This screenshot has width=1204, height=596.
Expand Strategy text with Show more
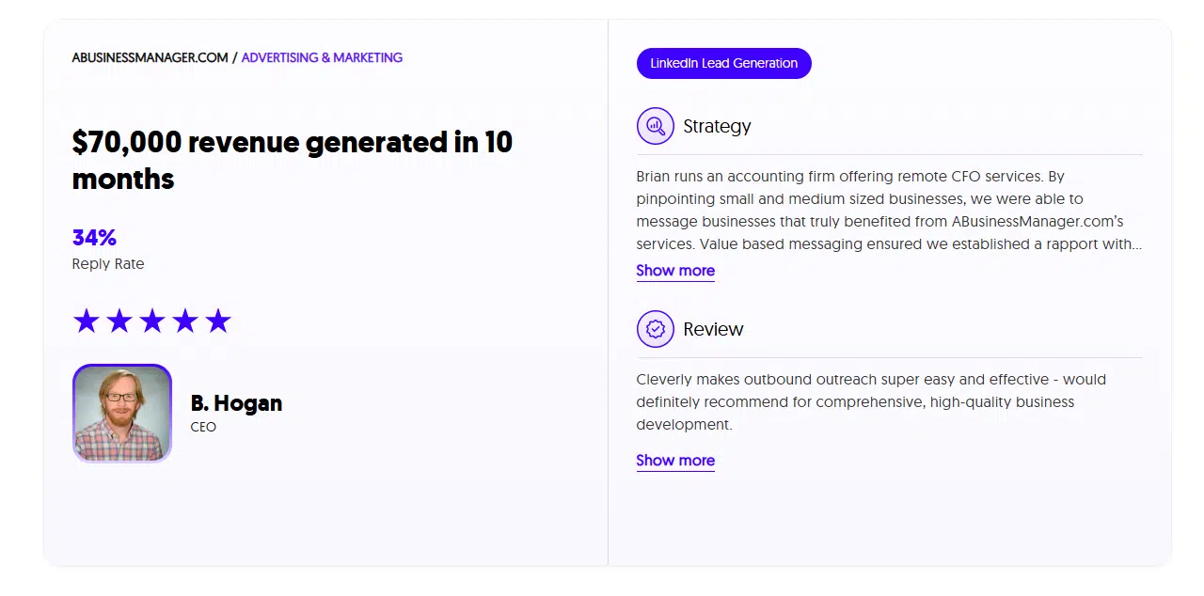[675, 271]
